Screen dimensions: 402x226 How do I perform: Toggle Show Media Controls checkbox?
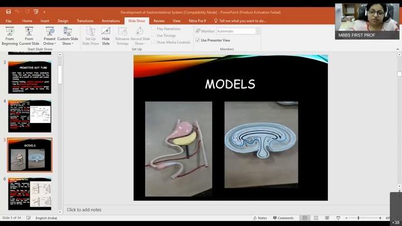(153, 42)
